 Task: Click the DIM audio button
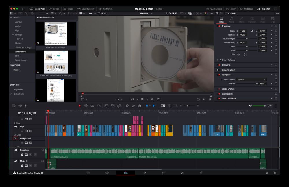click(x=270, y=106)
